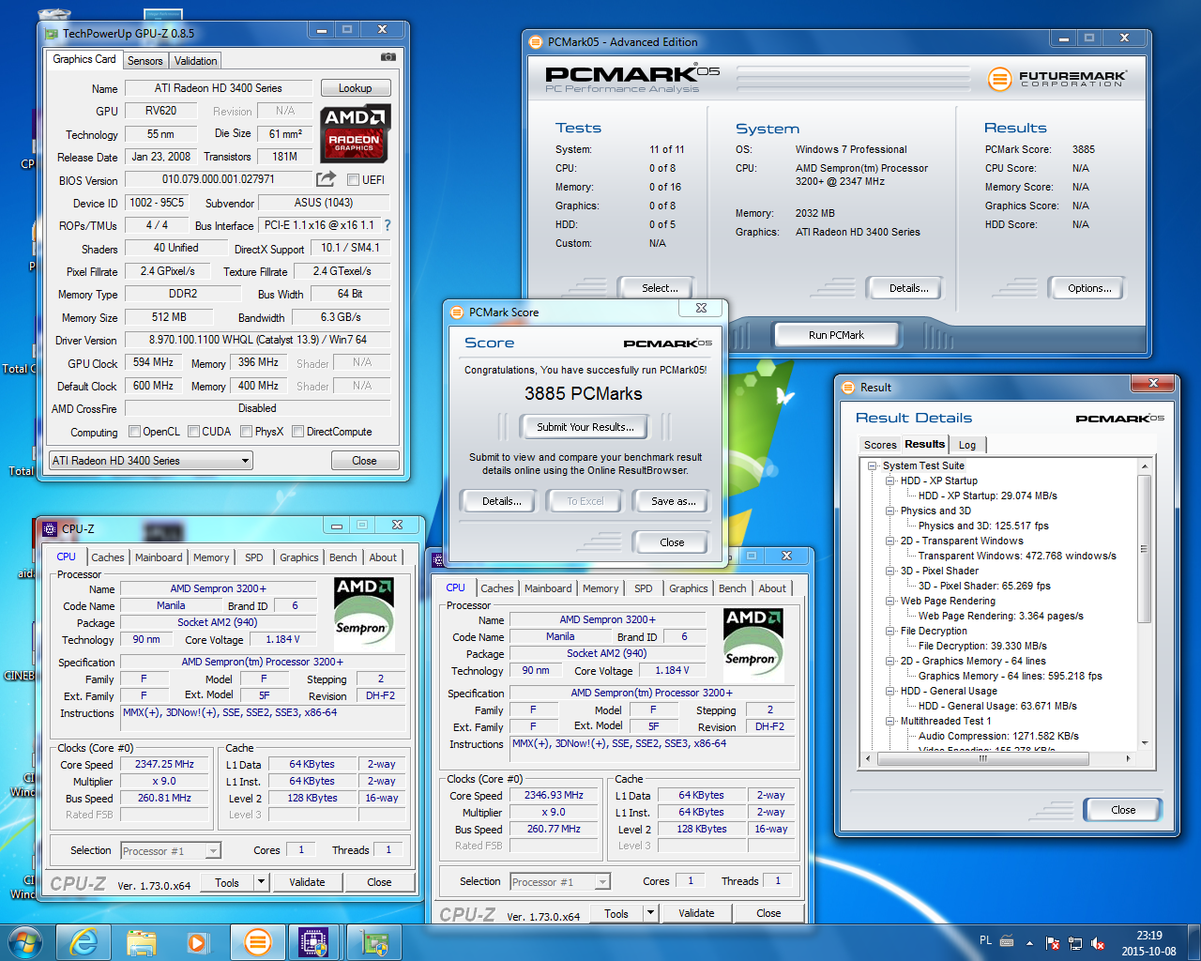Click the Show desktop strip beside the clock
Image resolution: width=1201 pixels, height=961 pixels.
1193,942
